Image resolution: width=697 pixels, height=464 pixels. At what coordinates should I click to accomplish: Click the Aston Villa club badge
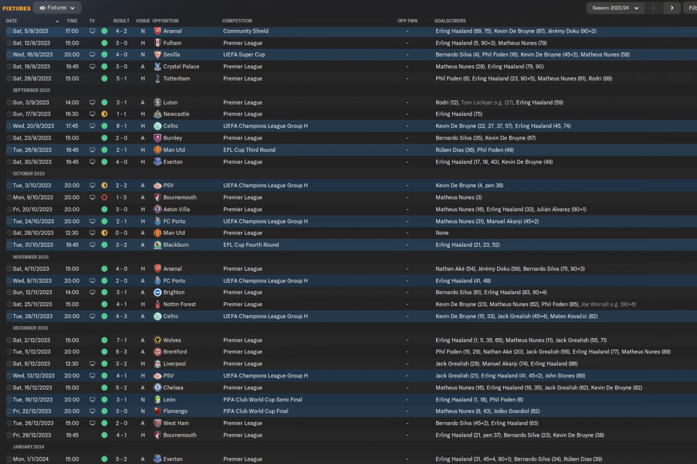pyautogui.click(x=158, y=209)
